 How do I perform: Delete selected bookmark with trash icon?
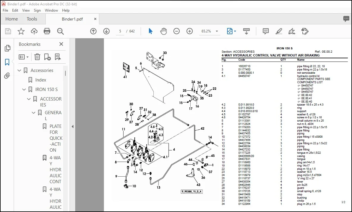click(x=37, y=57)
